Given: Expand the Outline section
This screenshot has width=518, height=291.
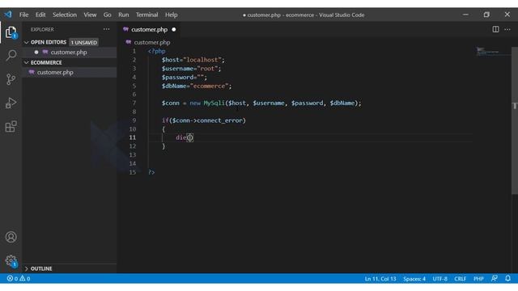Looking at the screenshot, I should tap(38, 268).
